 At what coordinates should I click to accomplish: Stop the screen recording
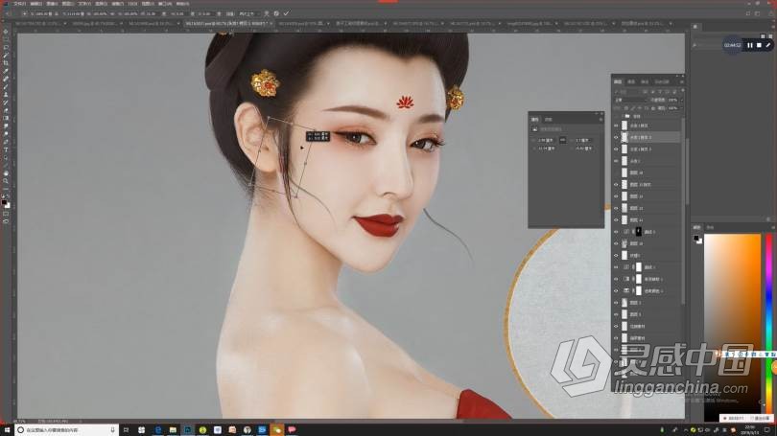pos(759,45)
